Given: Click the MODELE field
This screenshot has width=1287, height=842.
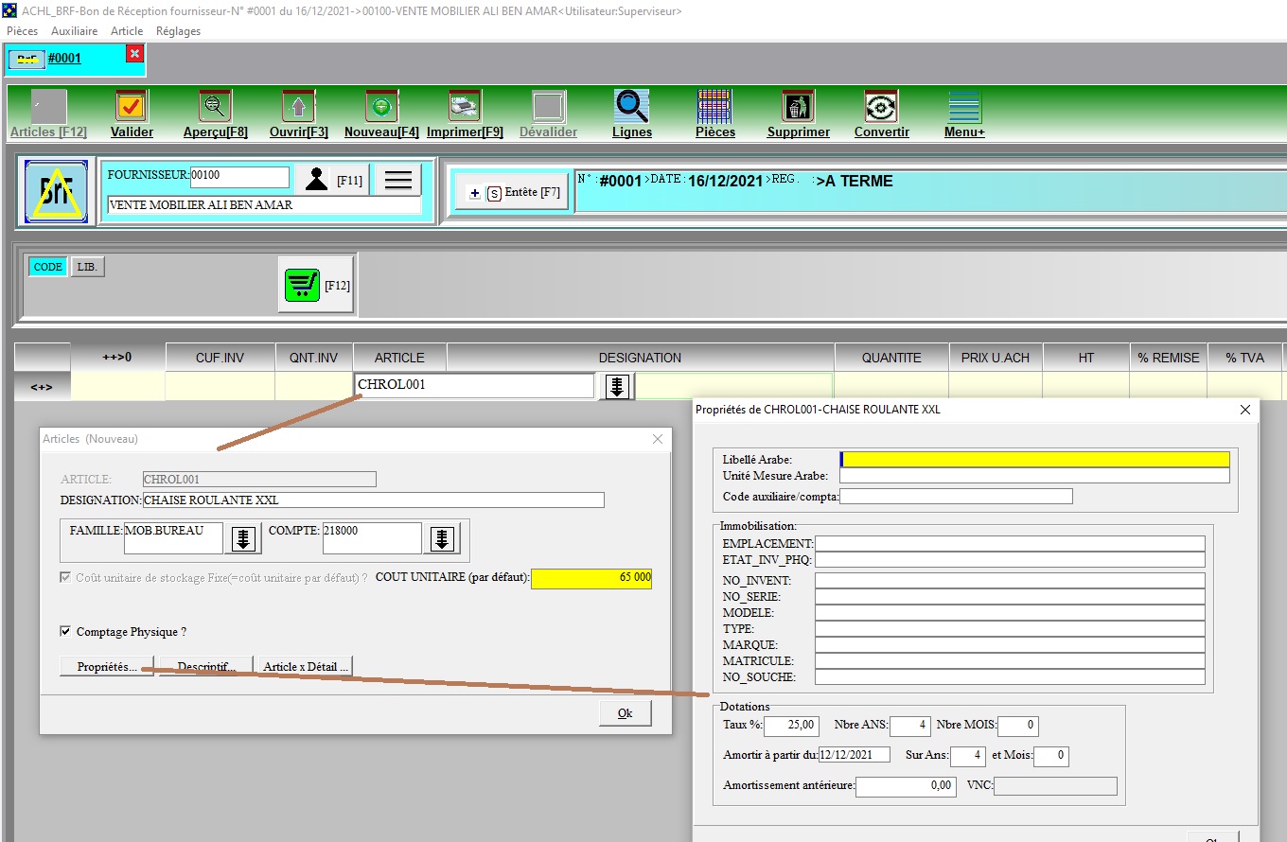Looking at the screenshot, I should [1010, 613].
